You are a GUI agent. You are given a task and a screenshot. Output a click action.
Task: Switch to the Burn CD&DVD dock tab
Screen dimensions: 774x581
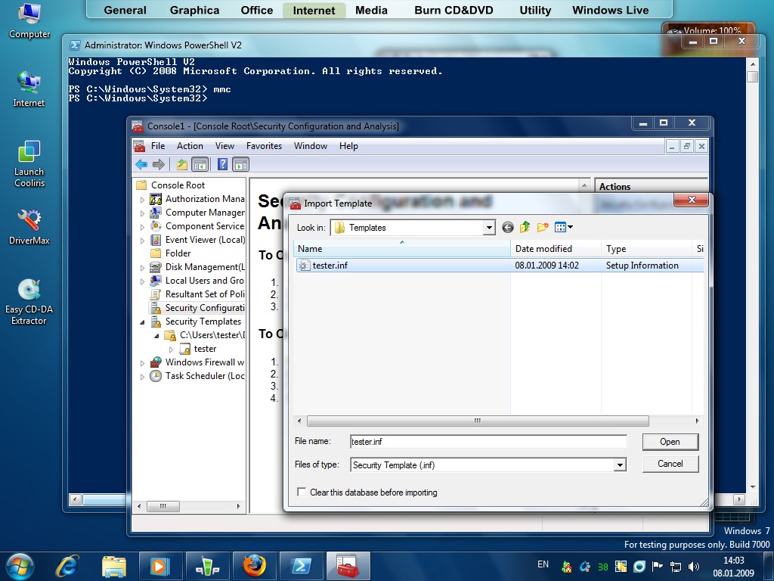click(454, 11)
